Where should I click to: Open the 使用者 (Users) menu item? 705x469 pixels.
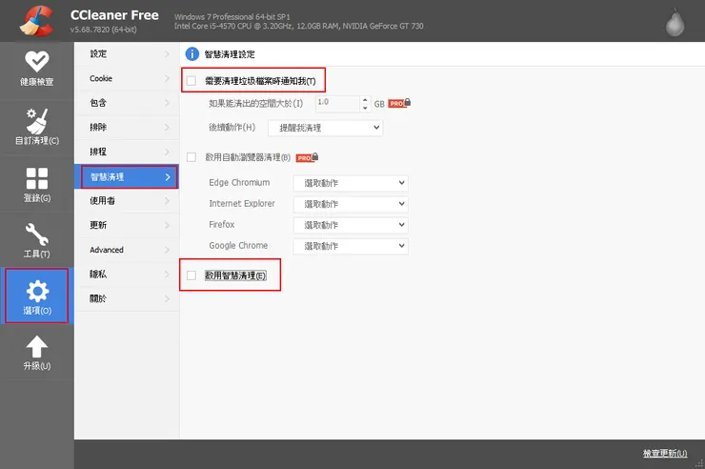pyautogui.click(x=127, y=200)
